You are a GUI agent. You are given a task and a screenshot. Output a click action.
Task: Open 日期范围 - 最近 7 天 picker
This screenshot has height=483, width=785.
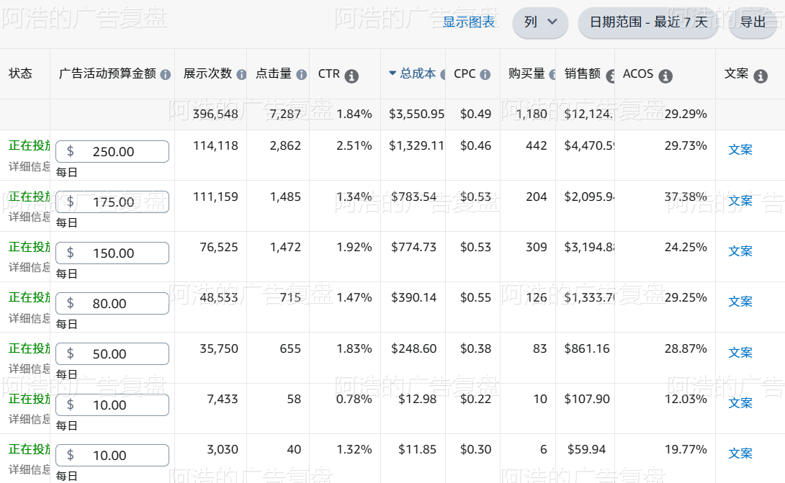(x=648, y=22)
